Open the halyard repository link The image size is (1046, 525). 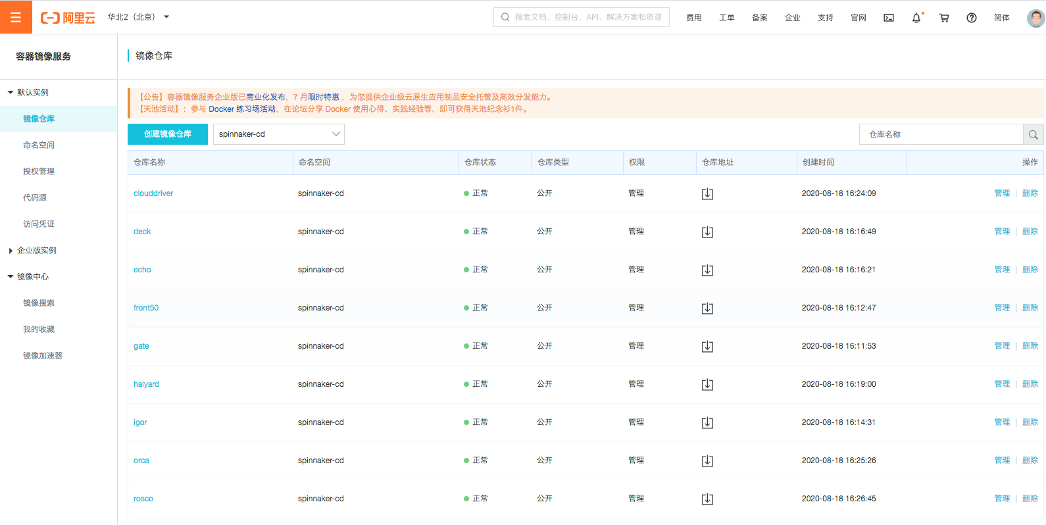146,384
